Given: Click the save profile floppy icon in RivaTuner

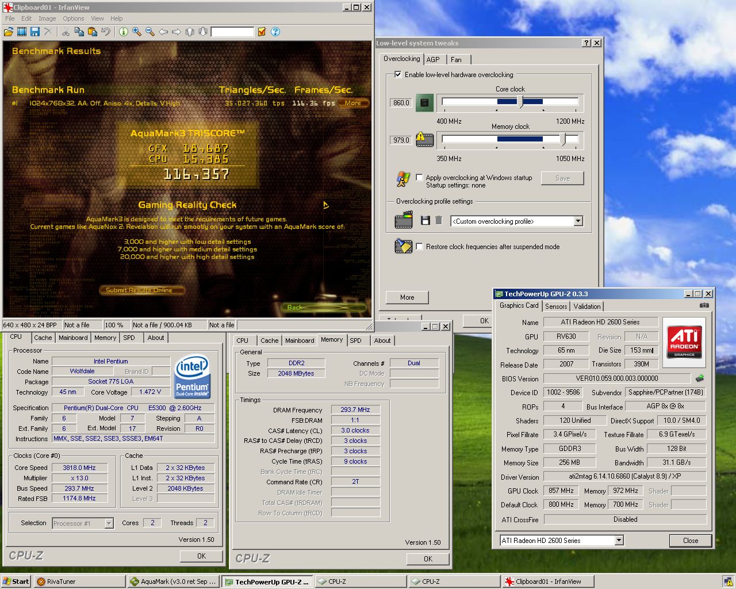Looking at the screenshot, I should [x=425, y=220].
